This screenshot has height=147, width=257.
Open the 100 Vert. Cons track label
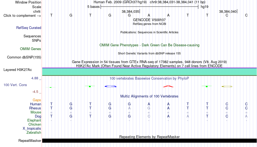(x=15, y=85)
